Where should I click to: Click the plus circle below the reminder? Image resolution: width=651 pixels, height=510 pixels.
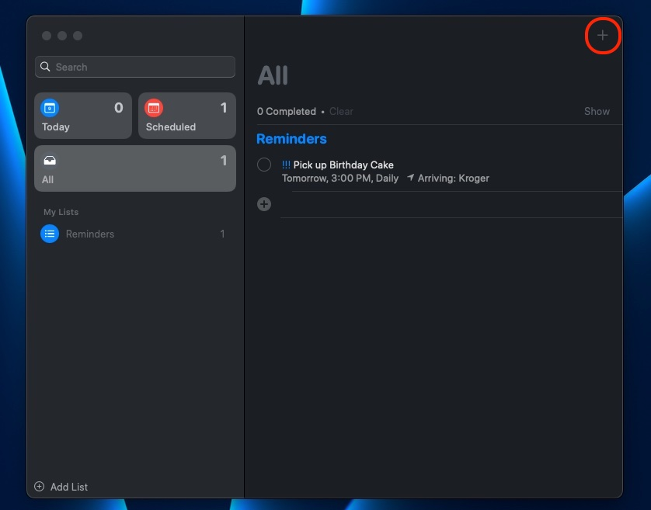[264, 204]
